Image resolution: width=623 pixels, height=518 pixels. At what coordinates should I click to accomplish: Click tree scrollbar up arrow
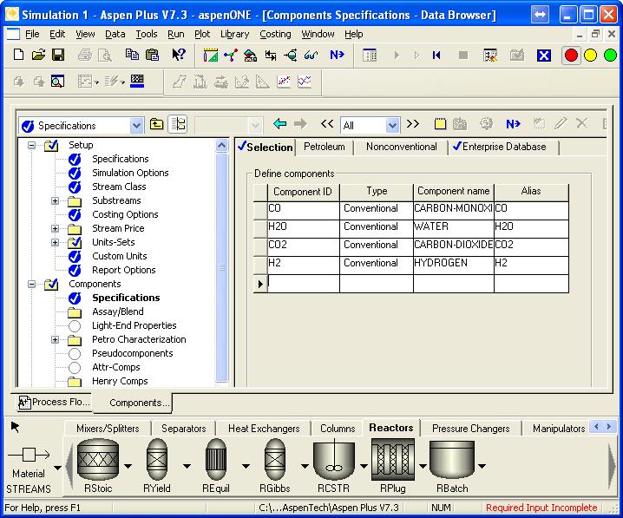click(222, 146)
